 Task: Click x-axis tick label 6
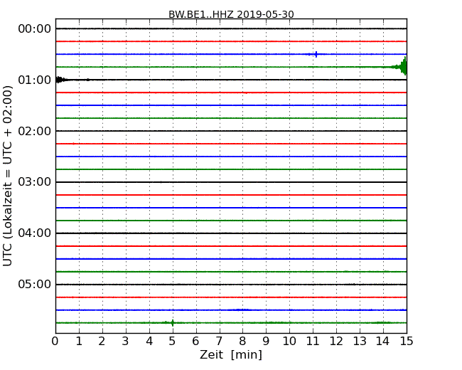pyautogui.click(x=195, y=342)
